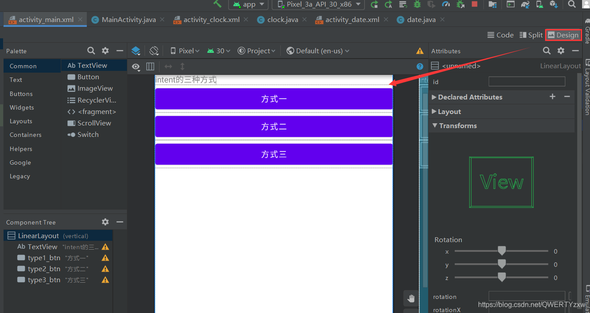Click the Apply Code Changes icon
The width and height of the screenshot is (590, 313).
388,4
